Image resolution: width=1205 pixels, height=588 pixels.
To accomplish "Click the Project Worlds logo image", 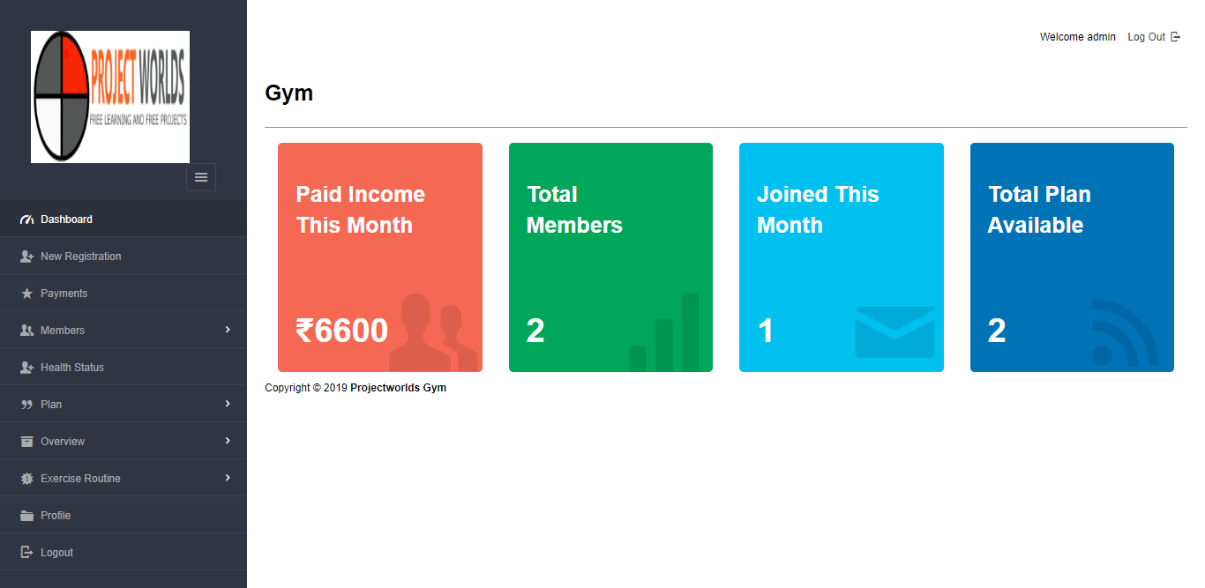I will 110,97.
